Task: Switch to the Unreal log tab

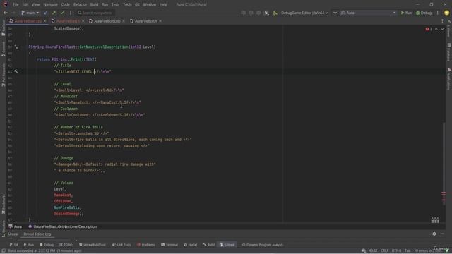Action: (13, 234)
